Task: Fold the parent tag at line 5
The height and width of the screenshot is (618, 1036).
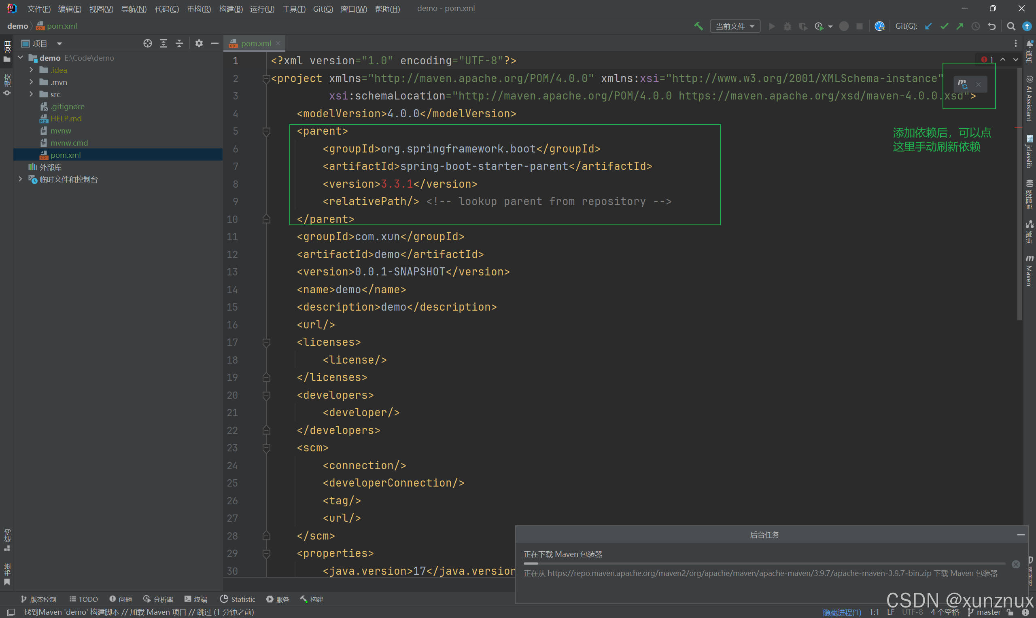Action: click(267, 131)
